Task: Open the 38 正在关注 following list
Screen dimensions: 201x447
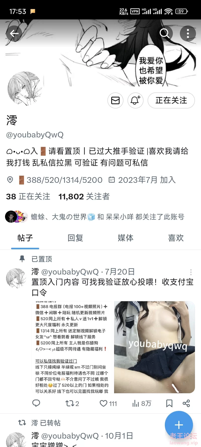Action: point(28,196)
